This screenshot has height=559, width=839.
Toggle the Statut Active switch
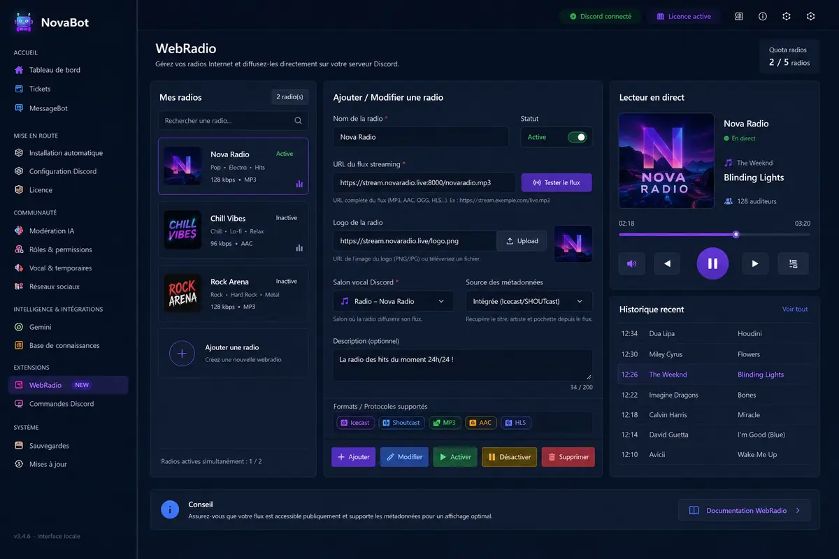point(577,137)
